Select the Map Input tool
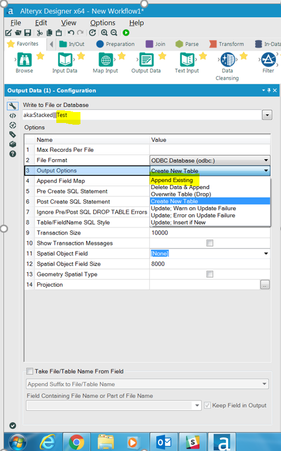This screenshot has width=281, height=451. 105,63
